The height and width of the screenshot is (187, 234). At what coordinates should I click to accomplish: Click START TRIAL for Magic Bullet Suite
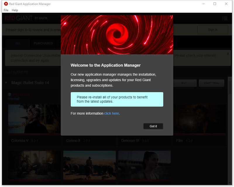pos(211,83)
